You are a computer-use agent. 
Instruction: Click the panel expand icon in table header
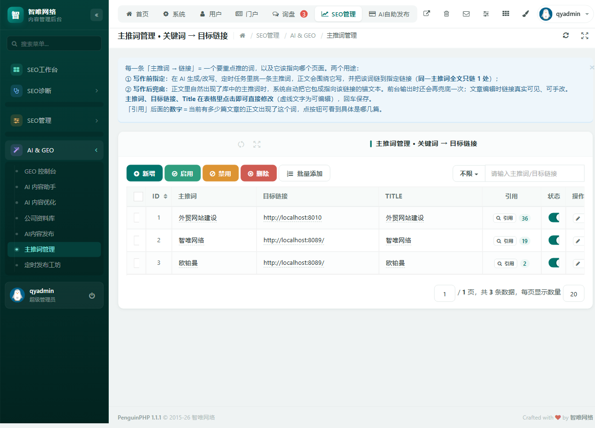coord(257,144)
